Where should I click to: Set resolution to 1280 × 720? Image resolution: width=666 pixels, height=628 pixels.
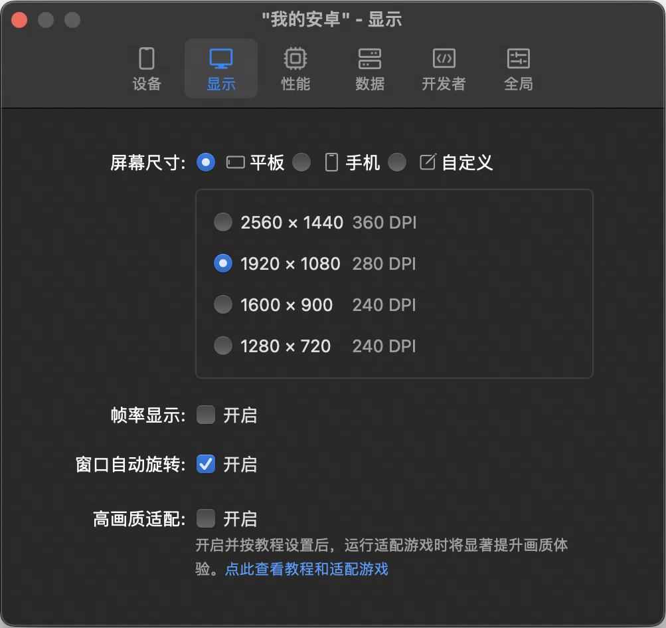(x=223, y=346)
